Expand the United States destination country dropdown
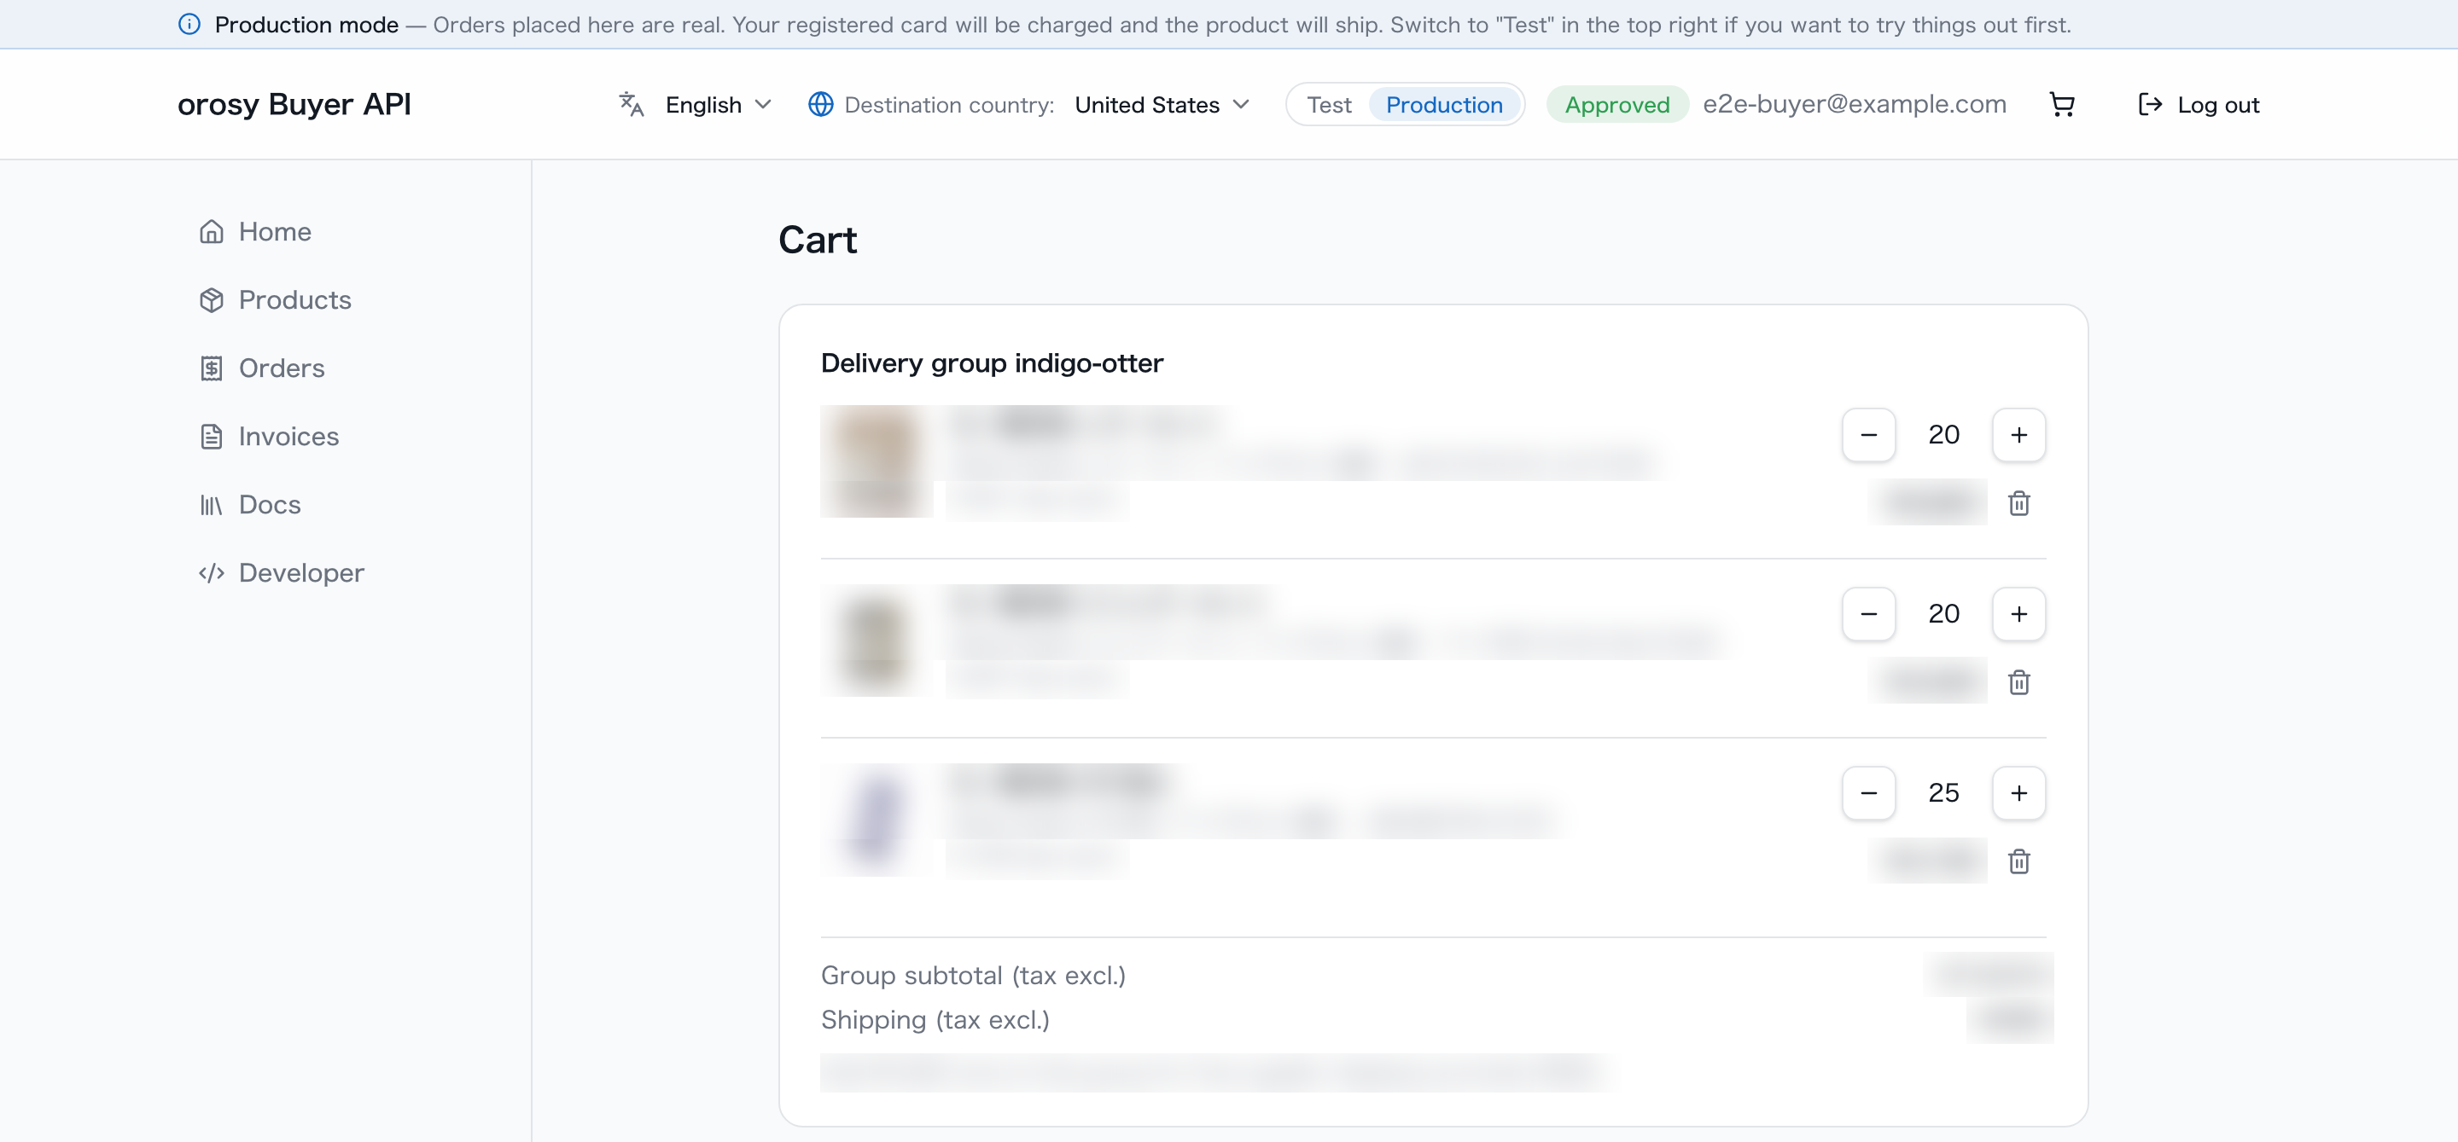This screenshot has width=2458, height=1142. pos(1162,104)
